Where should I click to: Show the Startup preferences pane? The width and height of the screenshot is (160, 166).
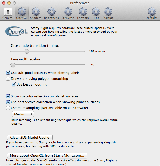108,13
